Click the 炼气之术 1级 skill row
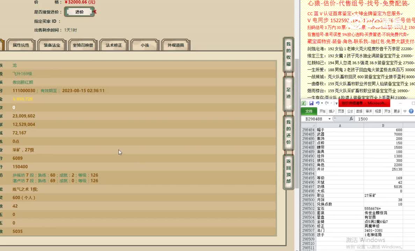This screenshot has width=415, height=251. pos(25,189)
